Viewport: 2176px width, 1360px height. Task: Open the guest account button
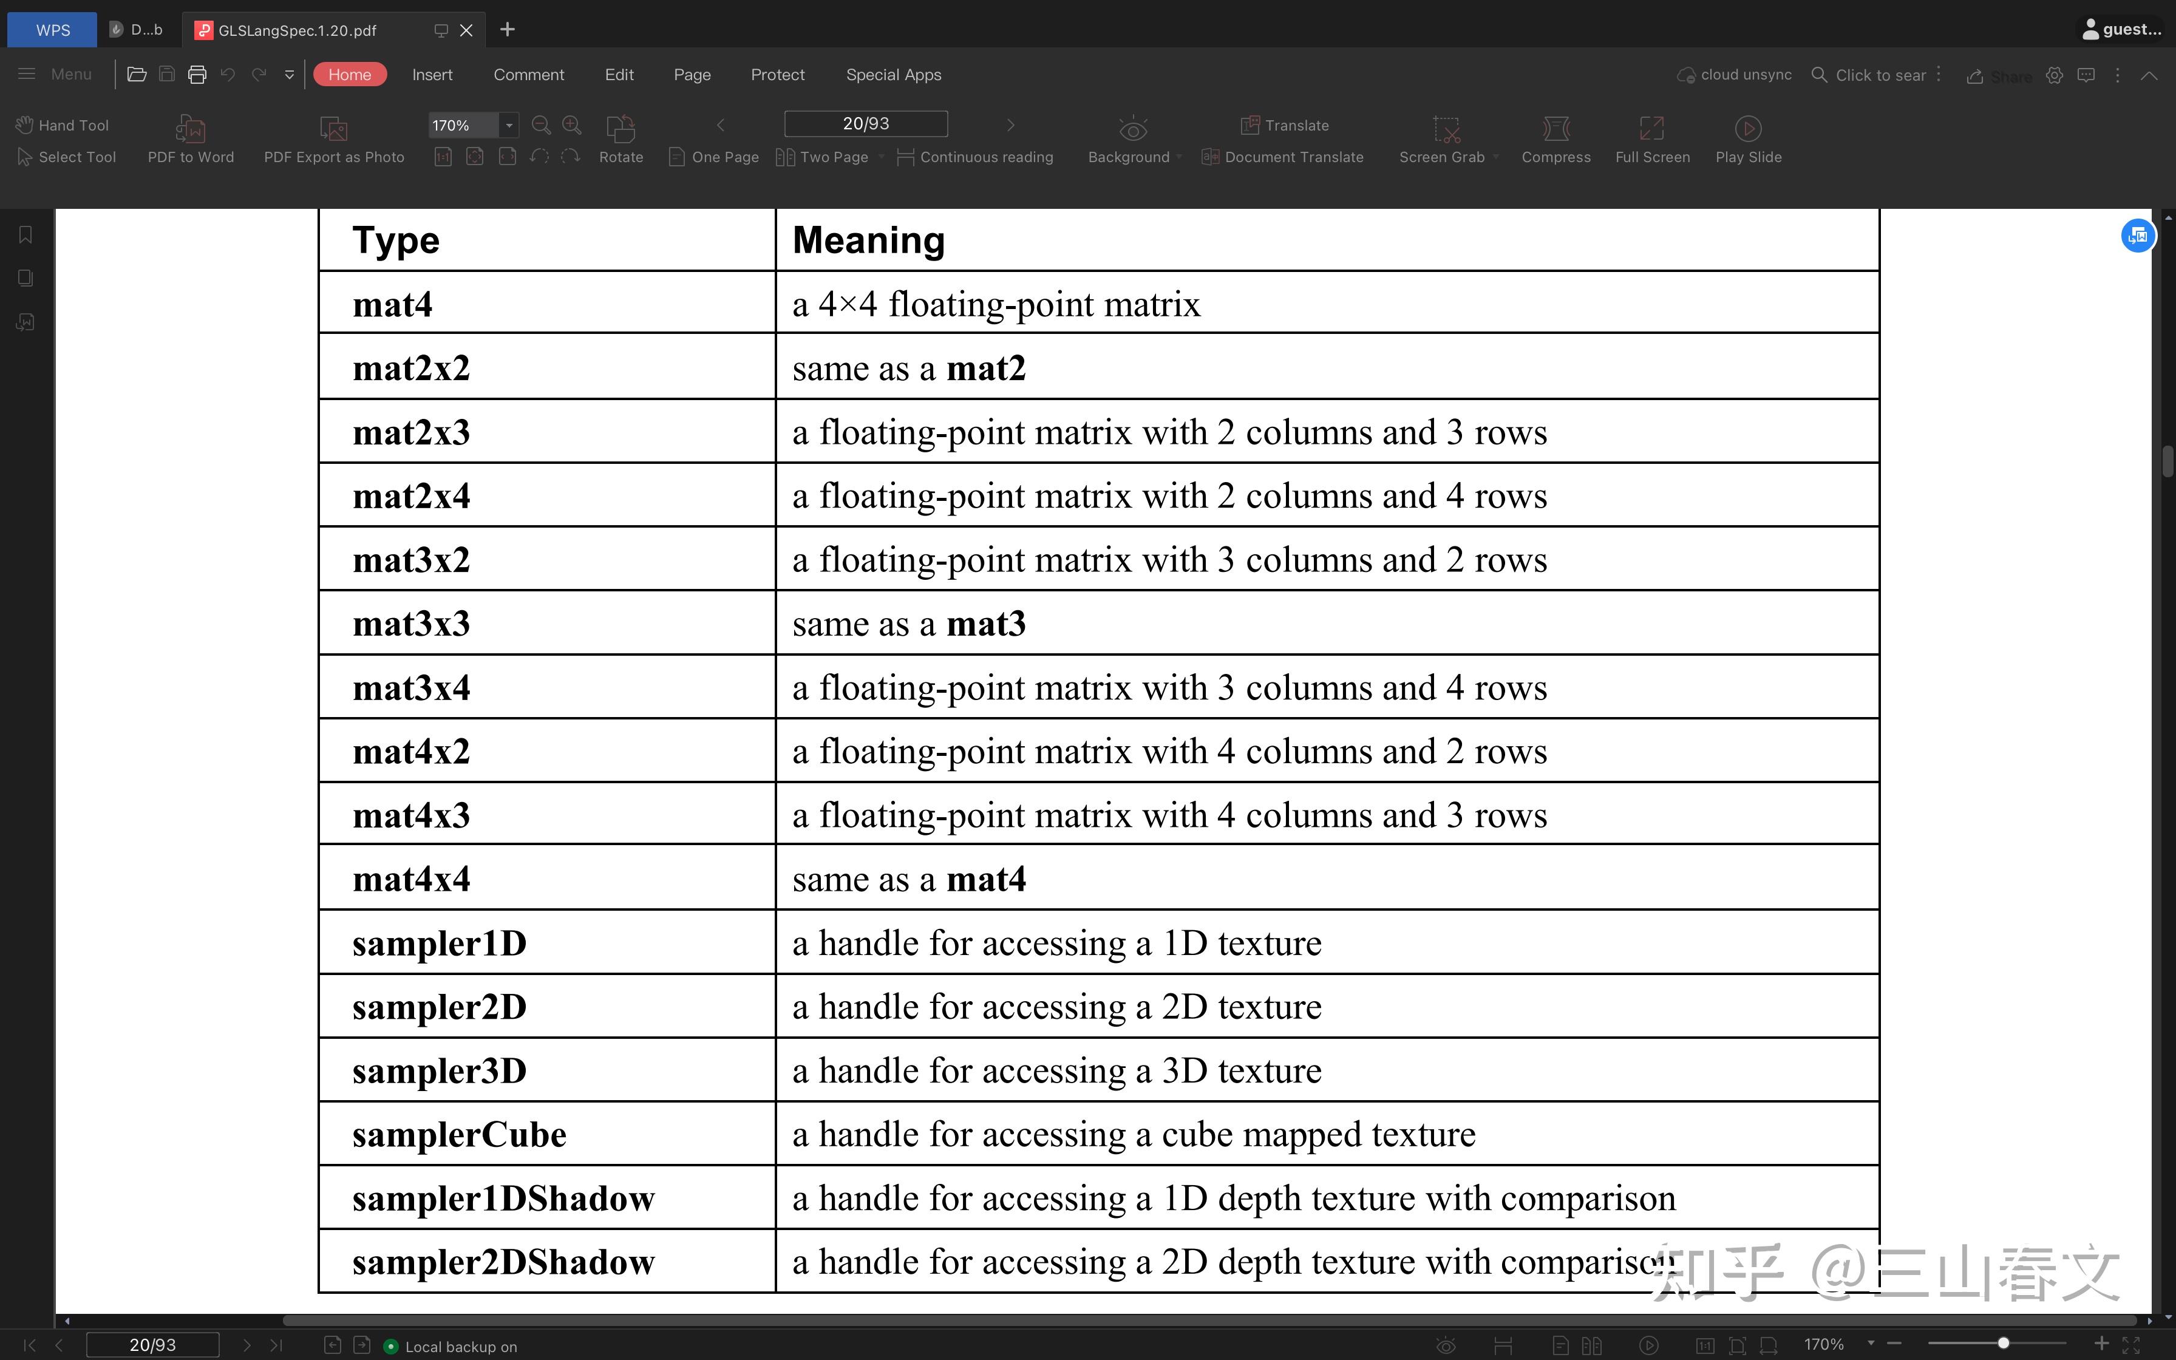[2121, 30]
